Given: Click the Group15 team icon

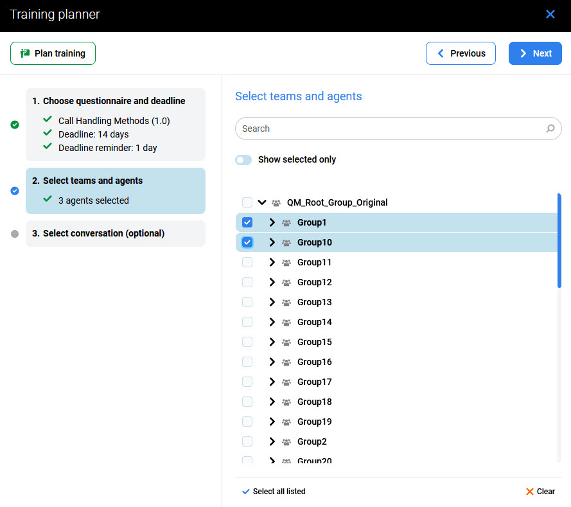Looking at the screenshot, I should pyautogui.click(x=286, y=342).
